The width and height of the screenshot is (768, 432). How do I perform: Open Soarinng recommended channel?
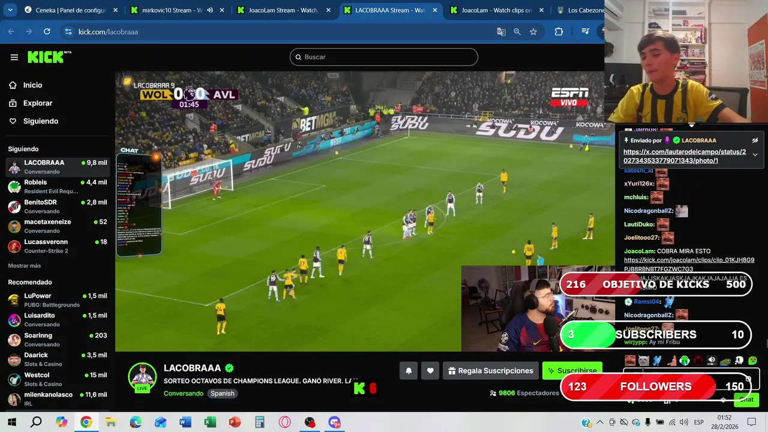[x=58, y=340]
